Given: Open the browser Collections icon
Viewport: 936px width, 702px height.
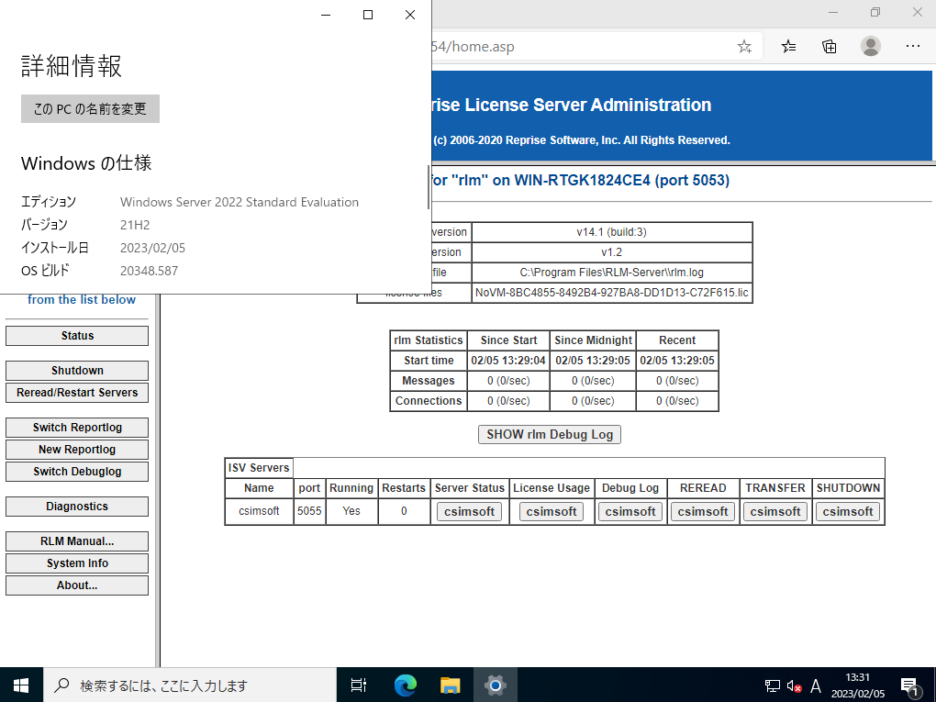Looking at the screenshot, I should coord(829,46).
